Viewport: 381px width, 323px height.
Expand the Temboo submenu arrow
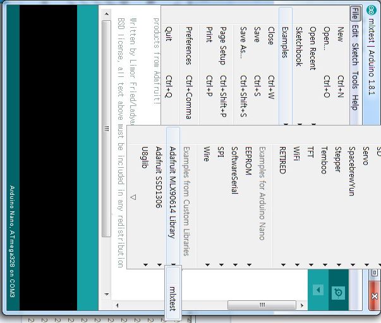(x=325, y=265)
